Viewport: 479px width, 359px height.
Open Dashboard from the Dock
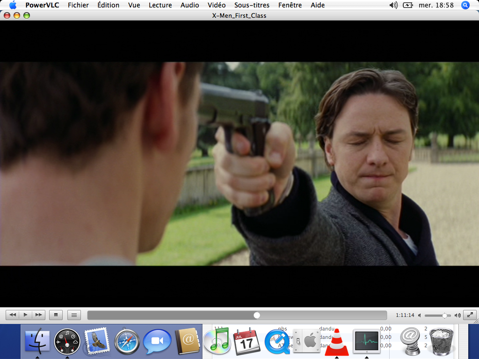coord(67,341)
